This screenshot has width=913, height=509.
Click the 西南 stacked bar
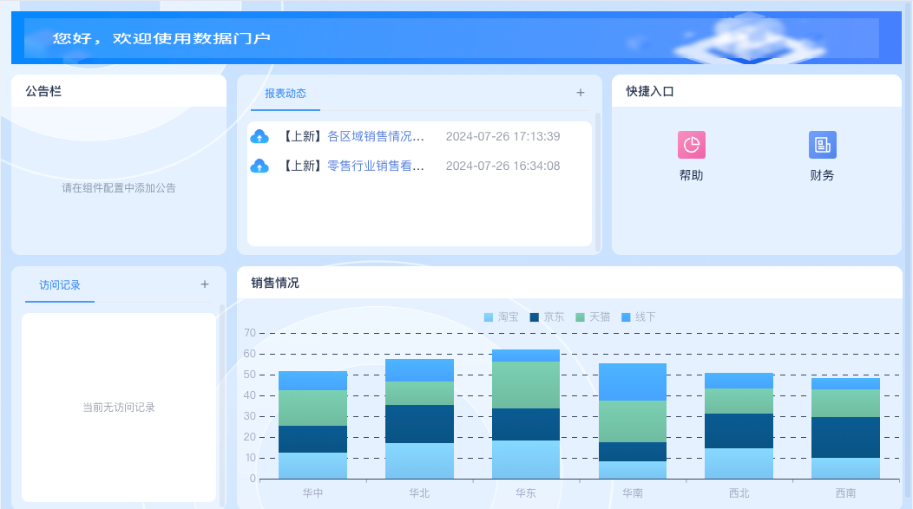pos(845,428)
